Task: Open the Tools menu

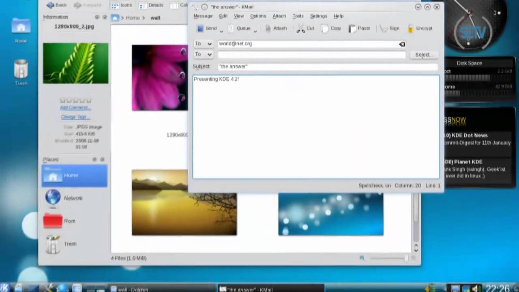Action: 298,16
